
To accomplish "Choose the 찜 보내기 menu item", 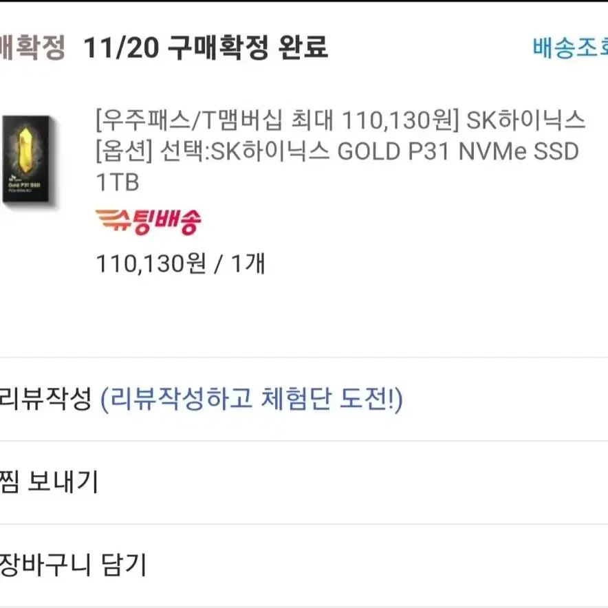I will point(304,482).
